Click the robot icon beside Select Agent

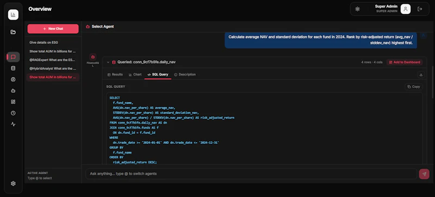click(x=88, y=27)
